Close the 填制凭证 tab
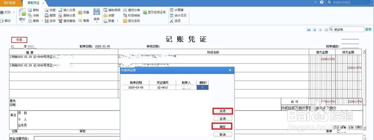The height and width of the screenshot is (140, 374). 43,3
